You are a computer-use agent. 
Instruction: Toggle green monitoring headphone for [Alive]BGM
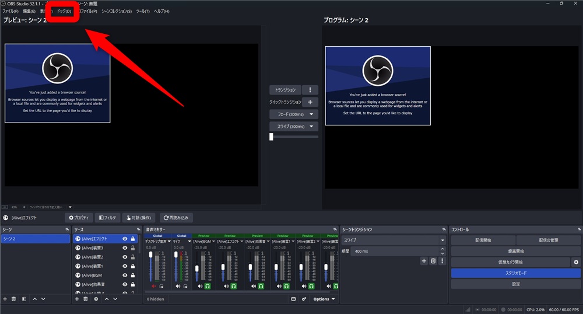pos(208,286)
